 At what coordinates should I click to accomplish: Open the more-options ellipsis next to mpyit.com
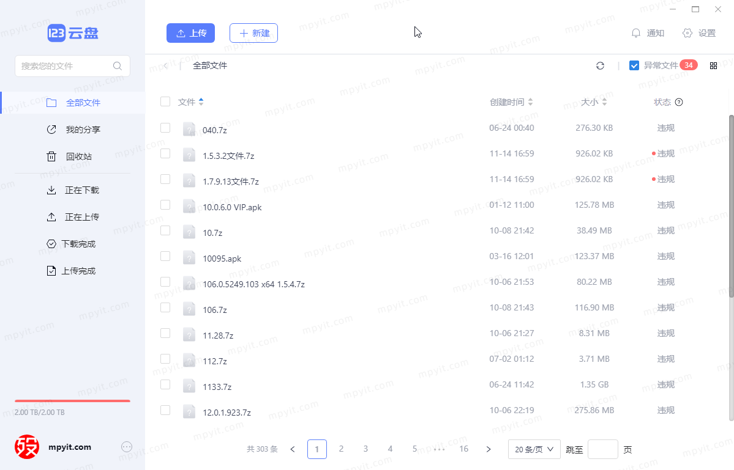point(126,447)
